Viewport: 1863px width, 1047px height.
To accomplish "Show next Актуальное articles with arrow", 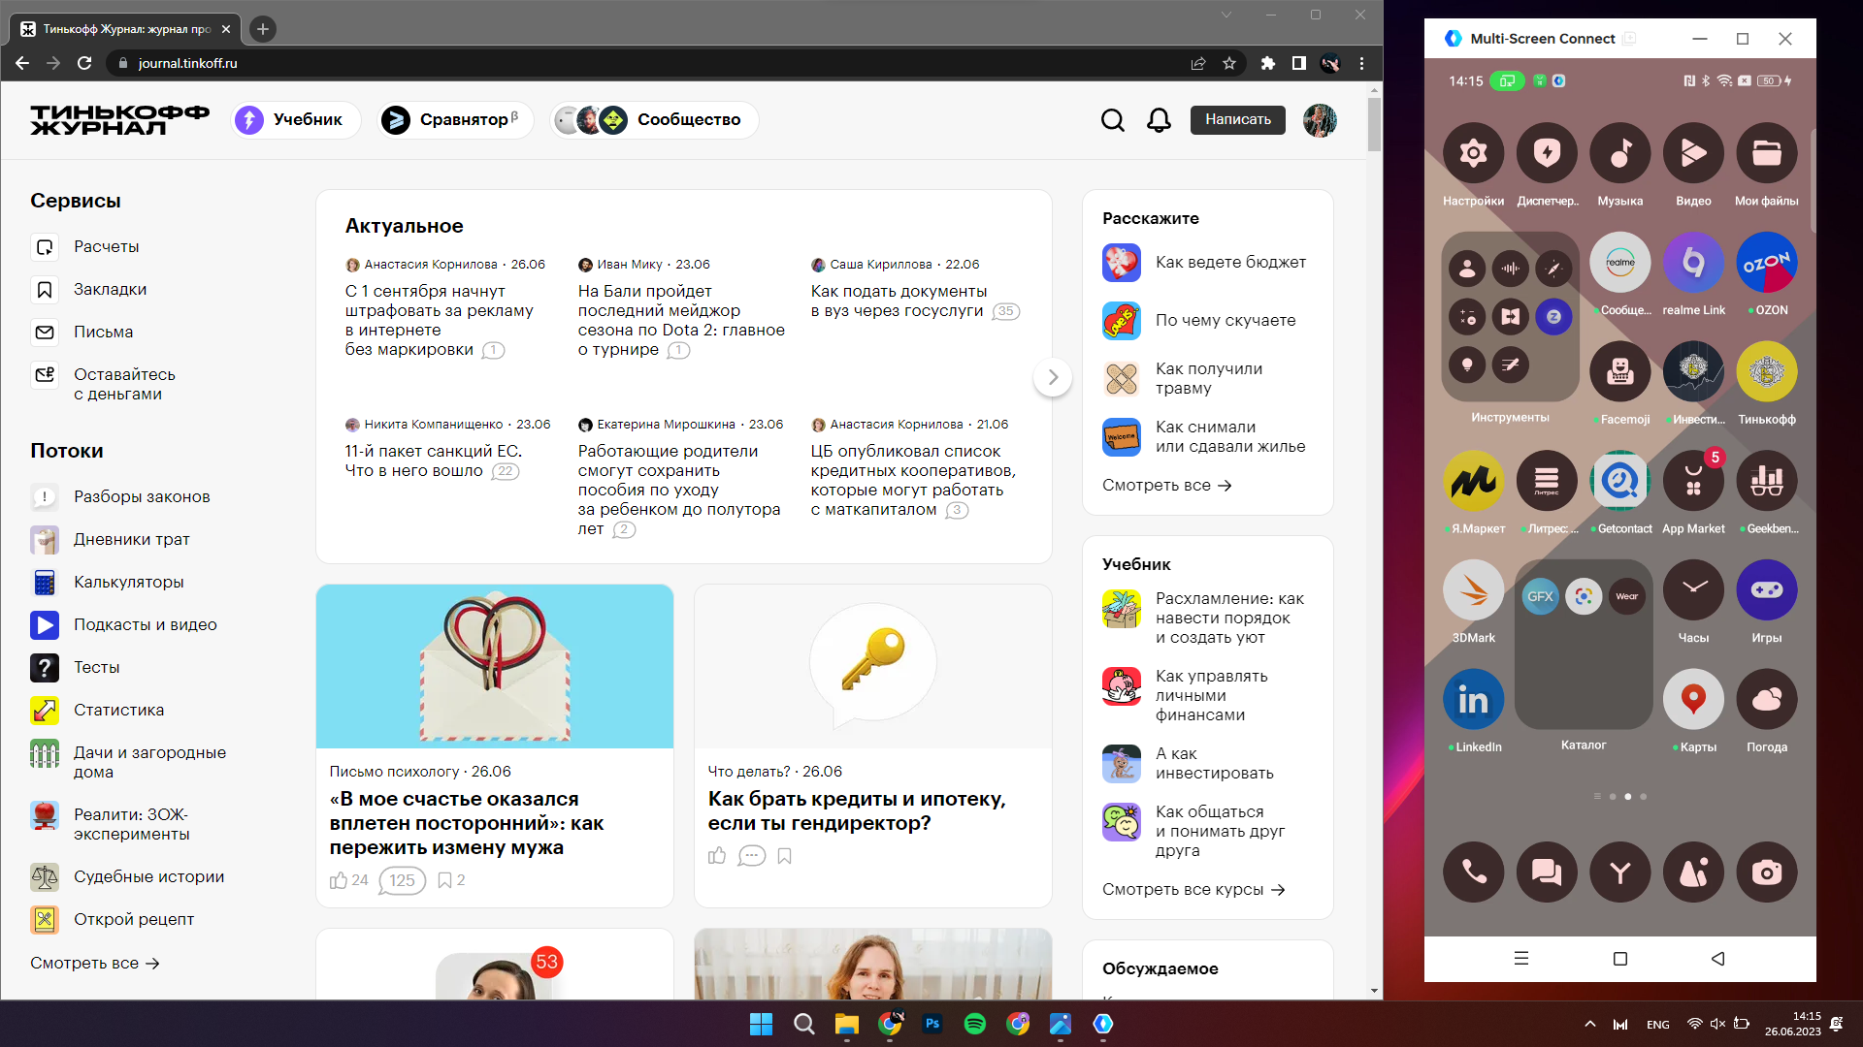I will [1053, 377].
